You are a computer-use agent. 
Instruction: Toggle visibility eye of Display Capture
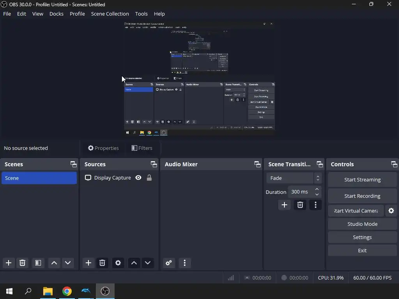click(138, 178)
